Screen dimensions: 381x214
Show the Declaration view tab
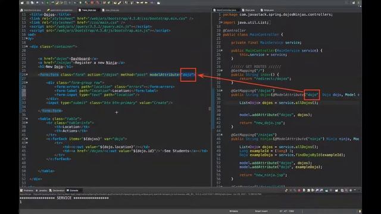[x=57, y=190]
